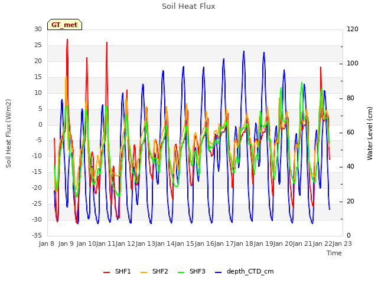This screenshot has width=378, height=283.
Task: Click the -35 left y-axis label
Action: pyautogui.click(x=37, y=235)
